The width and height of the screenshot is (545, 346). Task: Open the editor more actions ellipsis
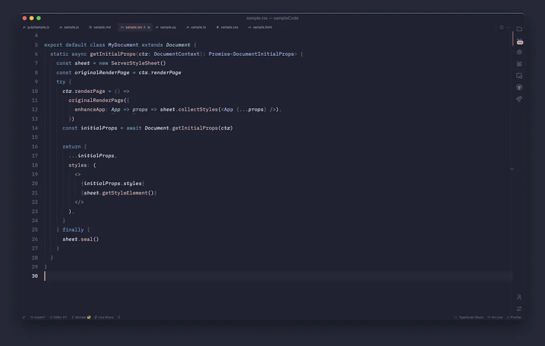(x=508, y=27)
